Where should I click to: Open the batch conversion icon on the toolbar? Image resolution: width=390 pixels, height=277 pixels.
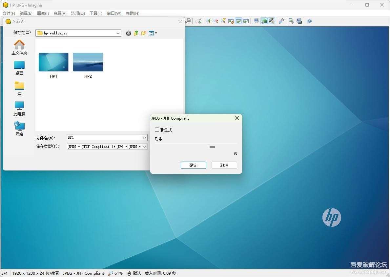click(291, 21)
